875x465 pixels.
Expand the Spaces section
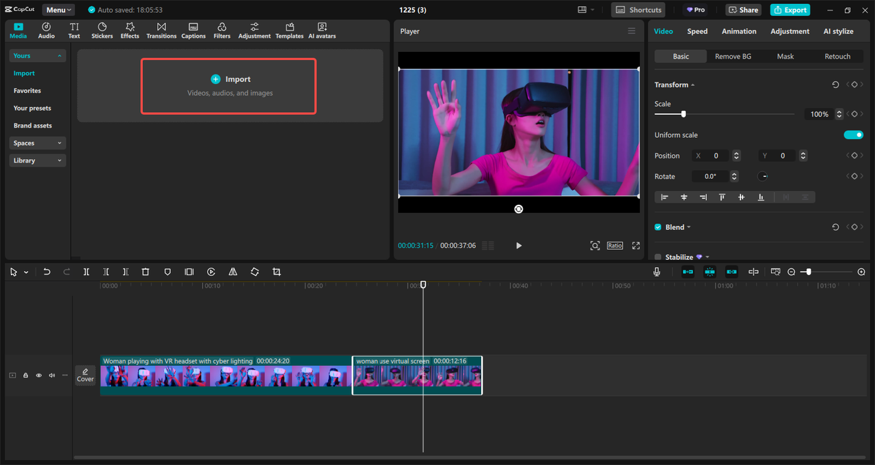(38, 143)
